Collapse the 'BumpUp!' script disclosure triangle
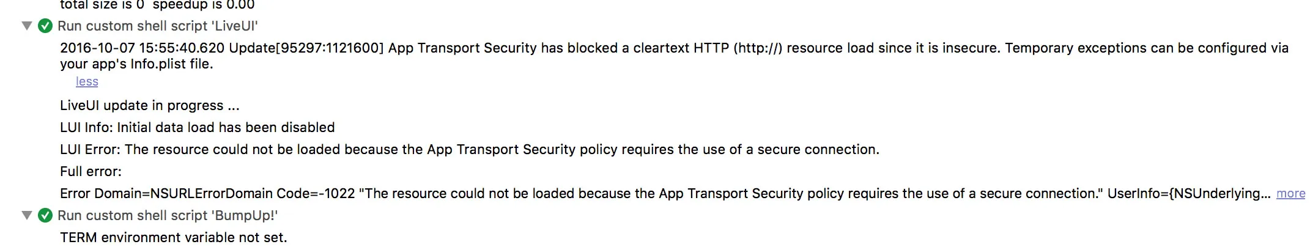This screenshot has width=1310, height=247. click(26, 215)
